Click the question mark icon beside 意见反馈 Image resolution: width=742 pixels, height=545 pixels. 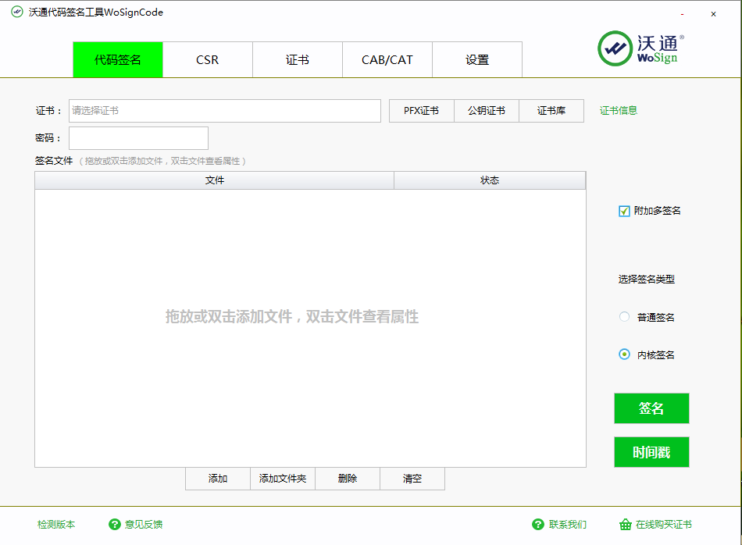click(x=115, y=524)
